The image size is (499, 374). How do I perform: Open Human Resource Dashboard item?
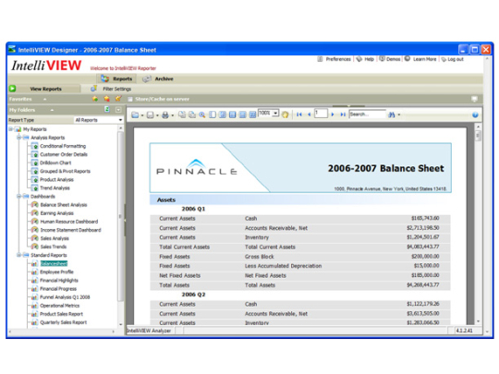click(69, 222)
